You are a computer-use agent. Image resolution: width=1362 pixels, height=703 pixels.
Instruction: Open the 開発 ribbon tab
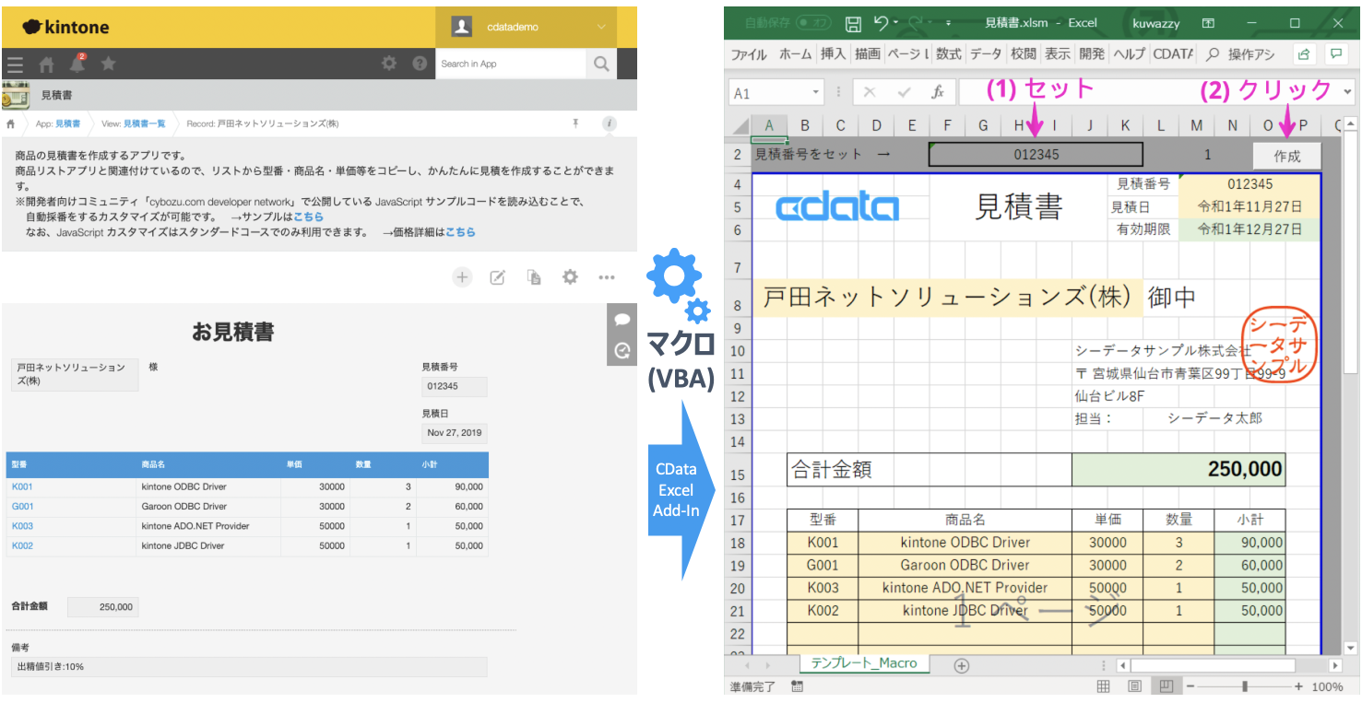1092,54
